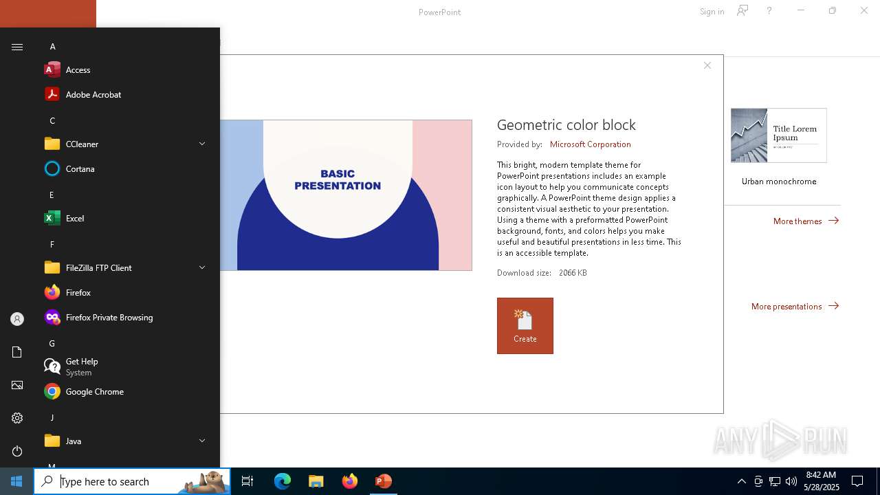The height and width of the screenshot is (495, 880).
Task: Sign in to PowerPoint
Action: (x=712, y=11)
